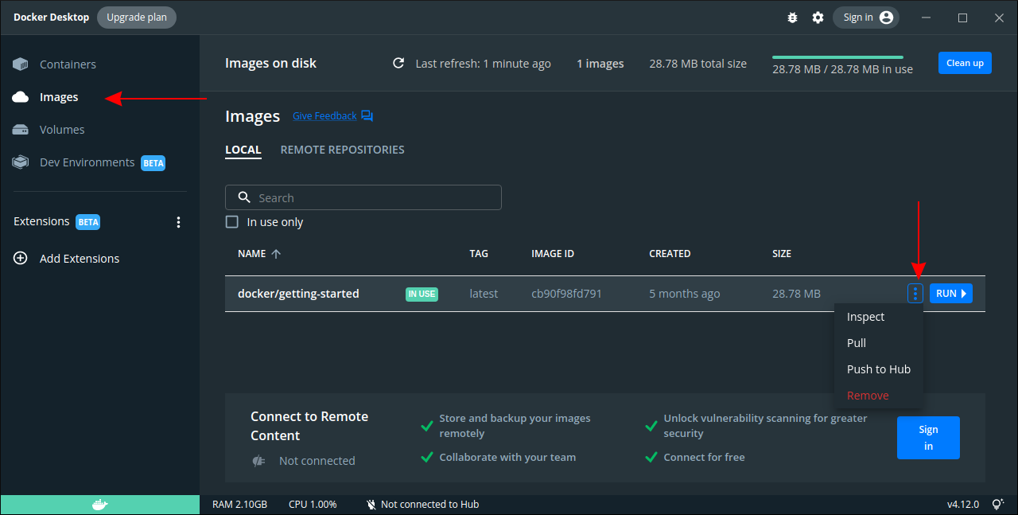Viewport: 1018px width, 515px height.
Task: Open the Give Feedback link
Action: [x=324, y=115]
